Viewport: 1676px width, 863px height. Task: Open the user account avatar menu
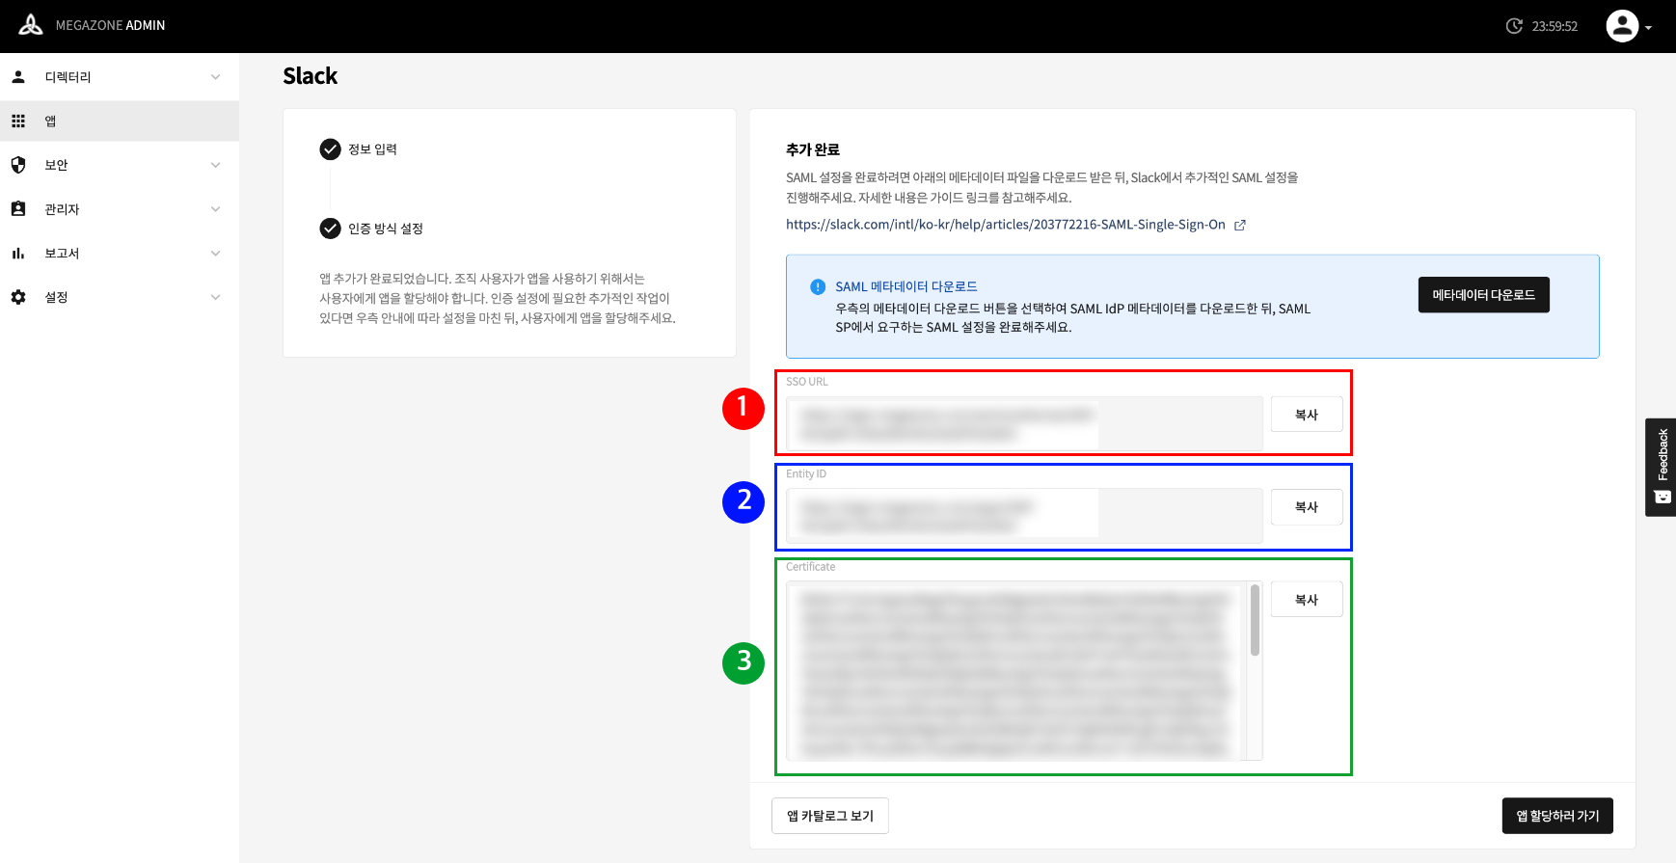(x=1622, y=26)
